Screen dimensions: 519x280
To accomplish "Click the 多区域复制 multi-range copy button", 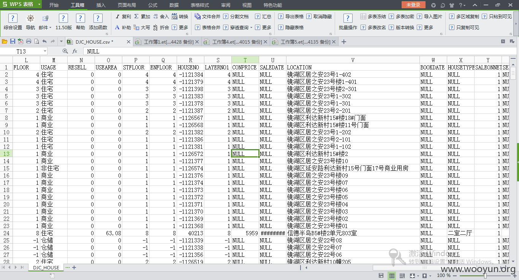I will [464, 17].
